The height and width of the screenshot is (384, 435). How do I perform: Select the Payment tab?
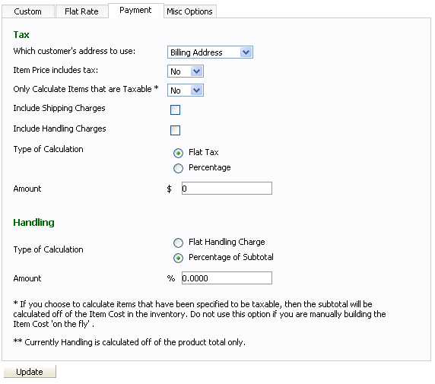(135, 11)
